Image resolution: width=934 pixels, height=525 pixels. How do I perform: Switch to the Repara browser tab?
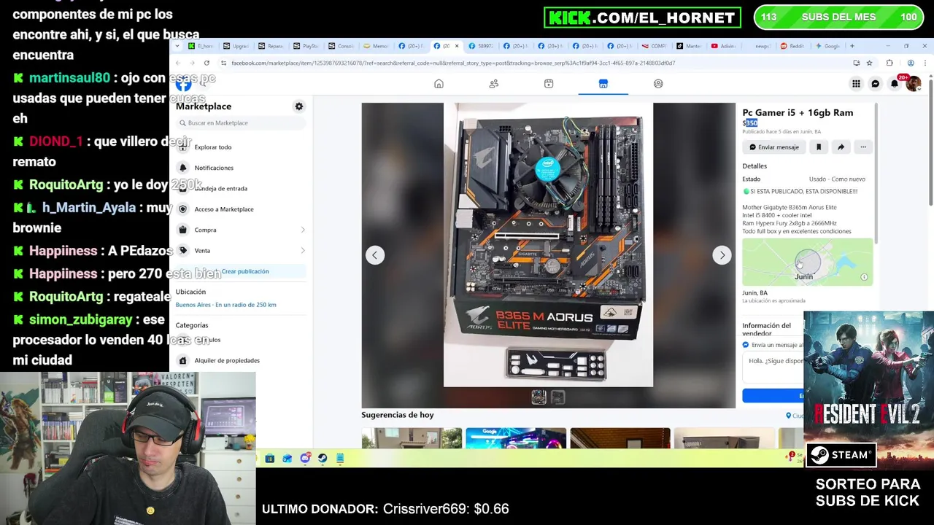tap(272, 46)
